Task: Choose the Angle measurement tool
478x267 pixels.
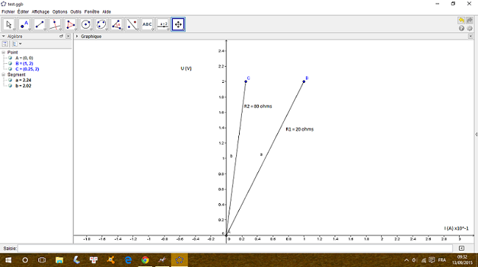Action: pos(117,24)
